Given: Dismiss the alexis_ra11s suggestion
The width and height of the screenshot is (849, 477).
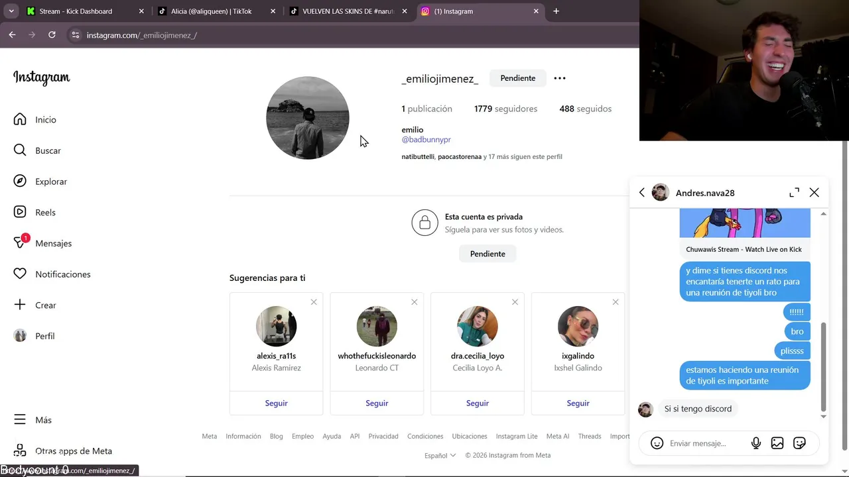Looking at the screenshot, I should tap(314, 302).
